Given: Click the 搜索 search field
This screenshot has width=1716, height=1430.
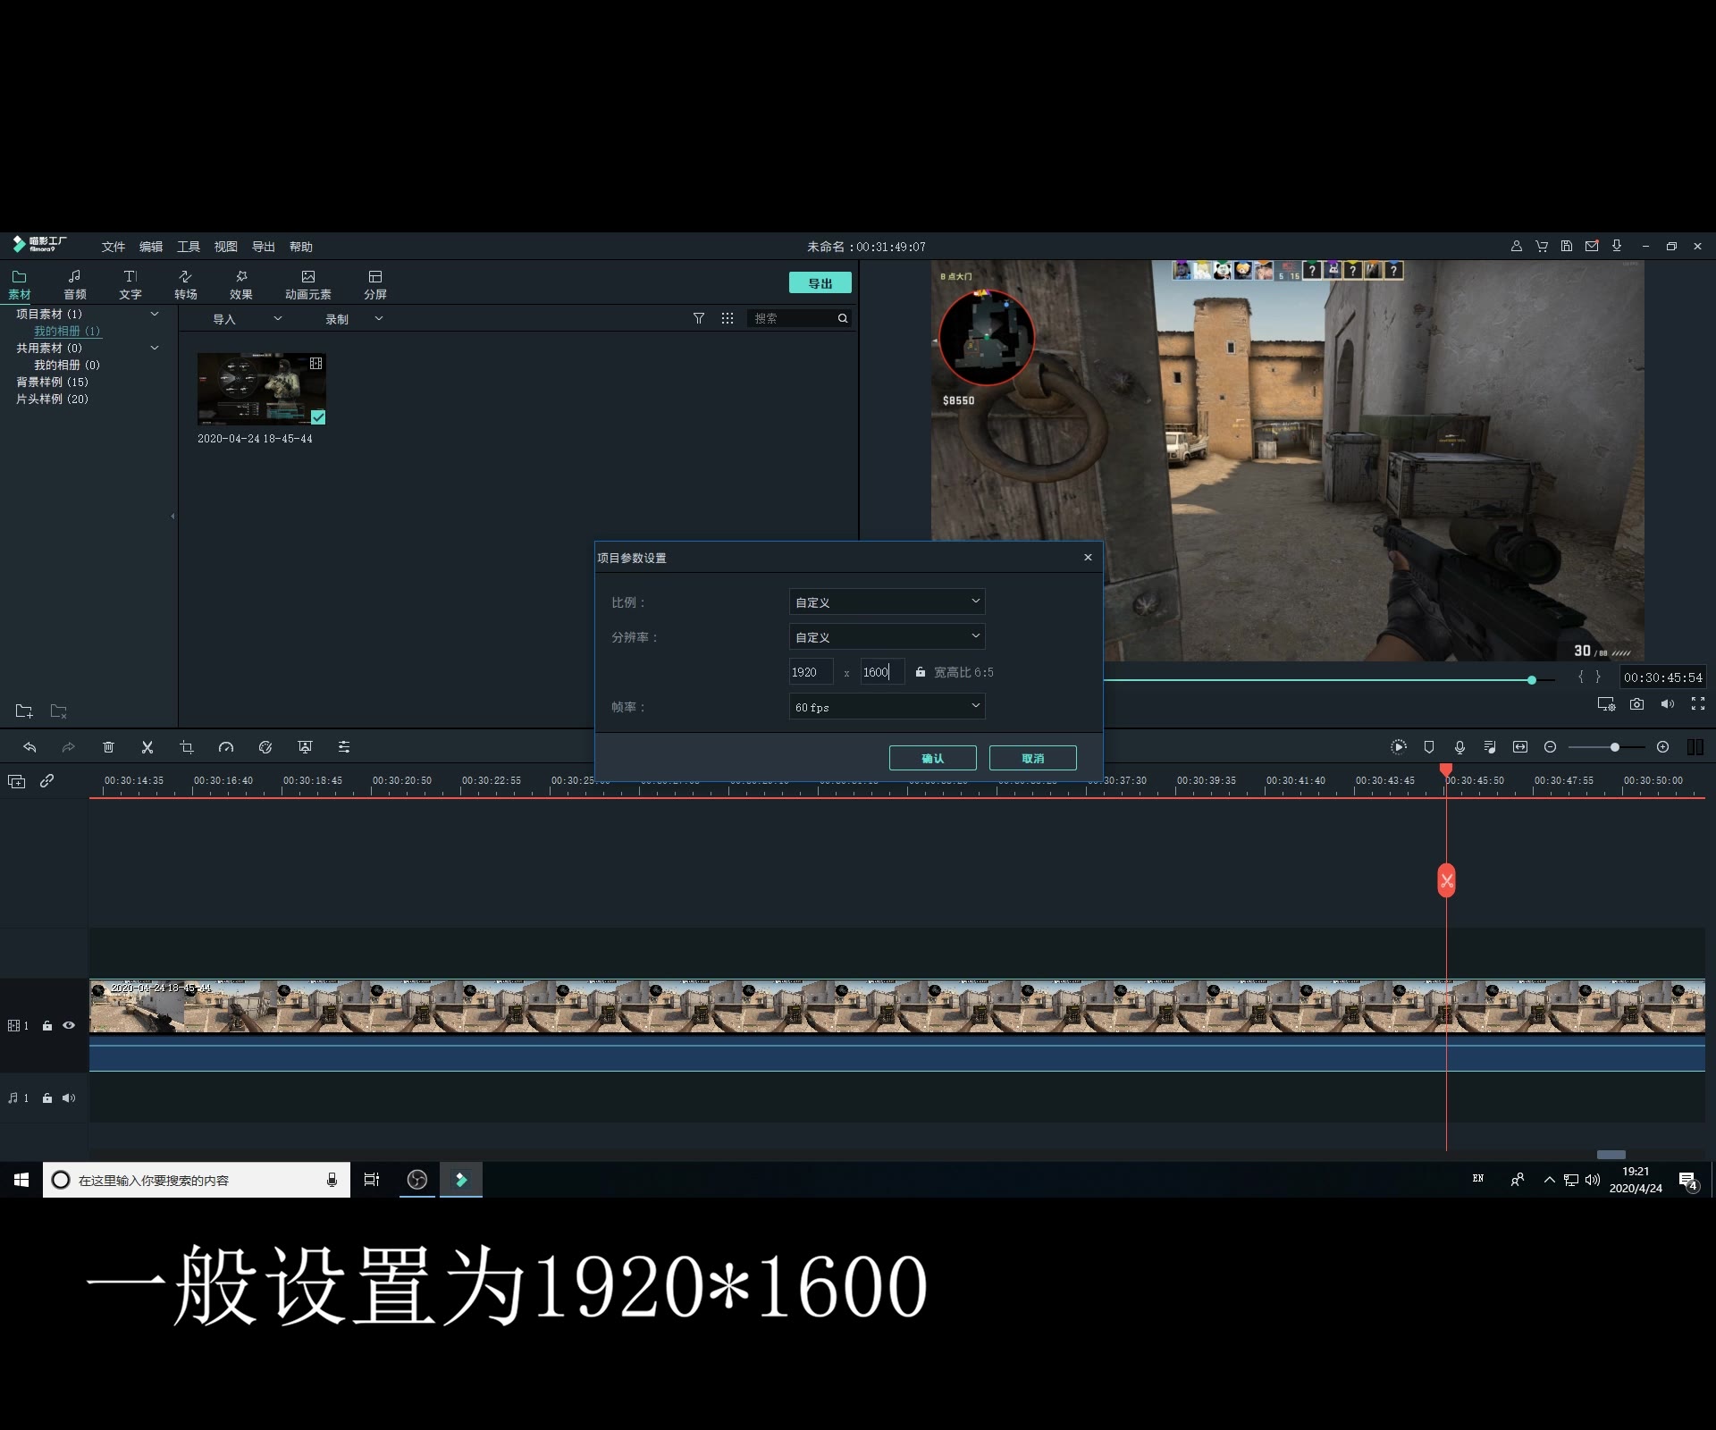Looking at the screenshot, I should (797, 318).
